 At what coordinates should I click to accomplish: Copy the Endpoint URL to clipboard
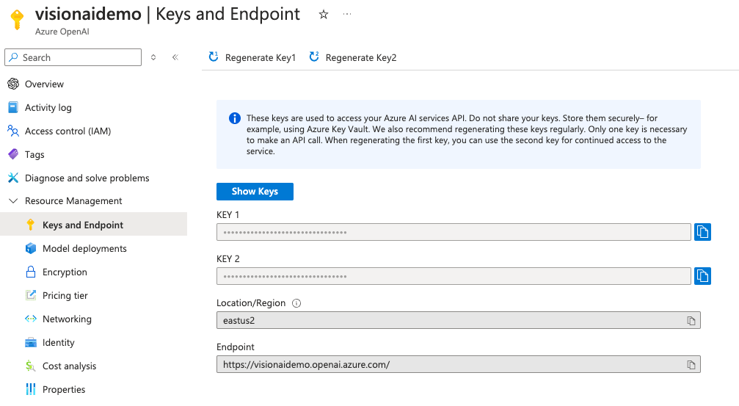click(691, 365)
